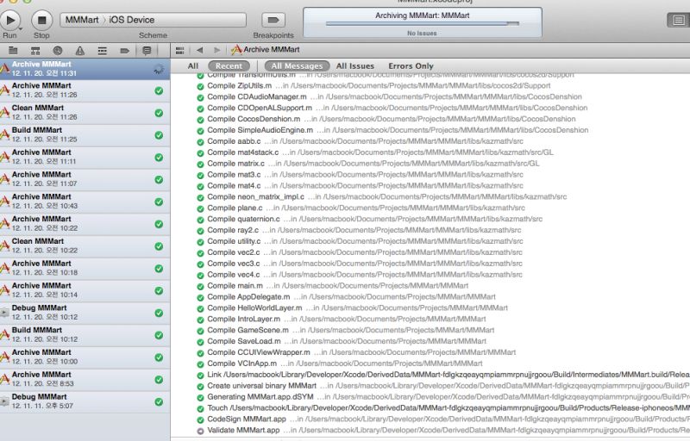Select Build MMMart 11:25 log entry
Screen dimensions: 690x441
85,135
